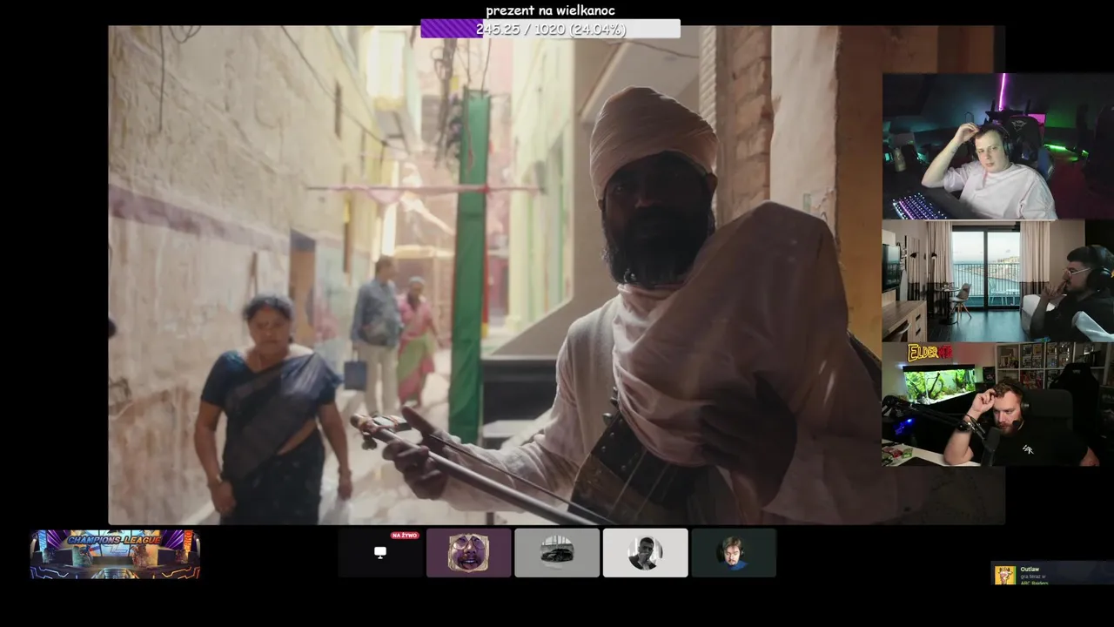Click the webcam with the aquarium background
Screen dimensions: 1114x627
tap(998, 404)
